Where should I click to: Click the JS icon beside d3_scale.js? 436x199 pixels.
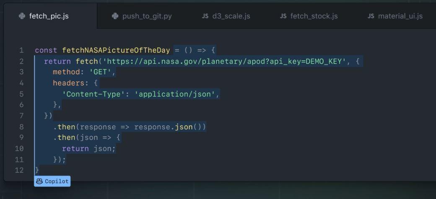click(x=205, y=16)
